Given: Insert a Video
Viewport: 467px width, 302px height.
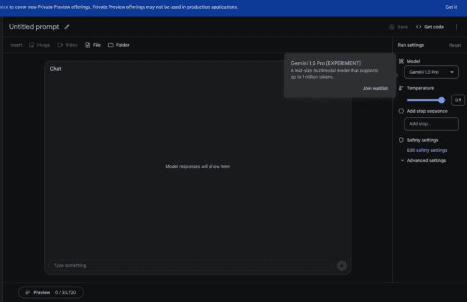Looking at the screenshot, I should pos(67,45).
